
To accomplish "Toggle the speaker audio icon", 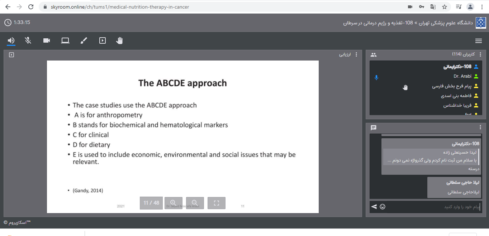I will [x=11, y=41].
